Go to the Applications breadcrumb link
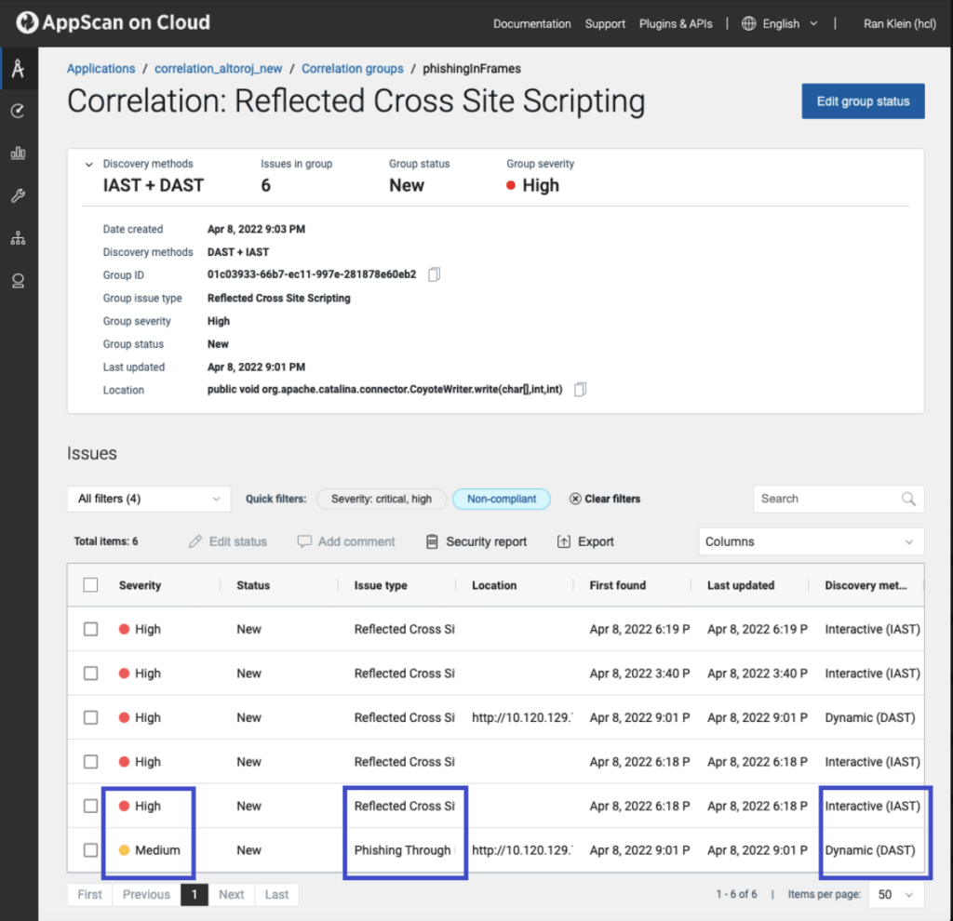 pyautogui.click(x=101, y=69)
